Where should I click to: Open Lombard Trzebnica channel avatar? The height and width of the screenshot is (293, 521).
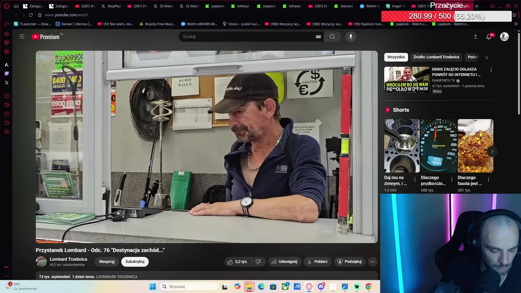pyautogui.click(x=41, y=262)
